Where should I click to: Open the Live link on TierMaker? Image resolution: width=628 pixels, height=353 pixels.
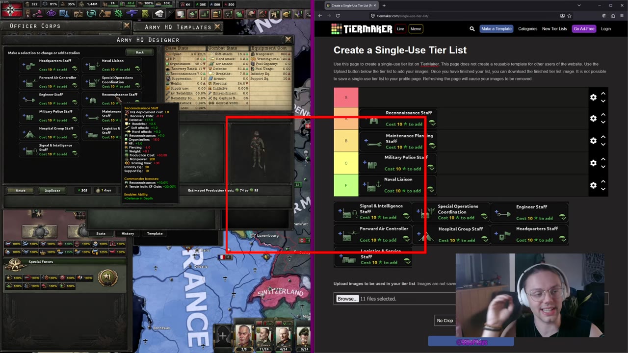point(400,29)
